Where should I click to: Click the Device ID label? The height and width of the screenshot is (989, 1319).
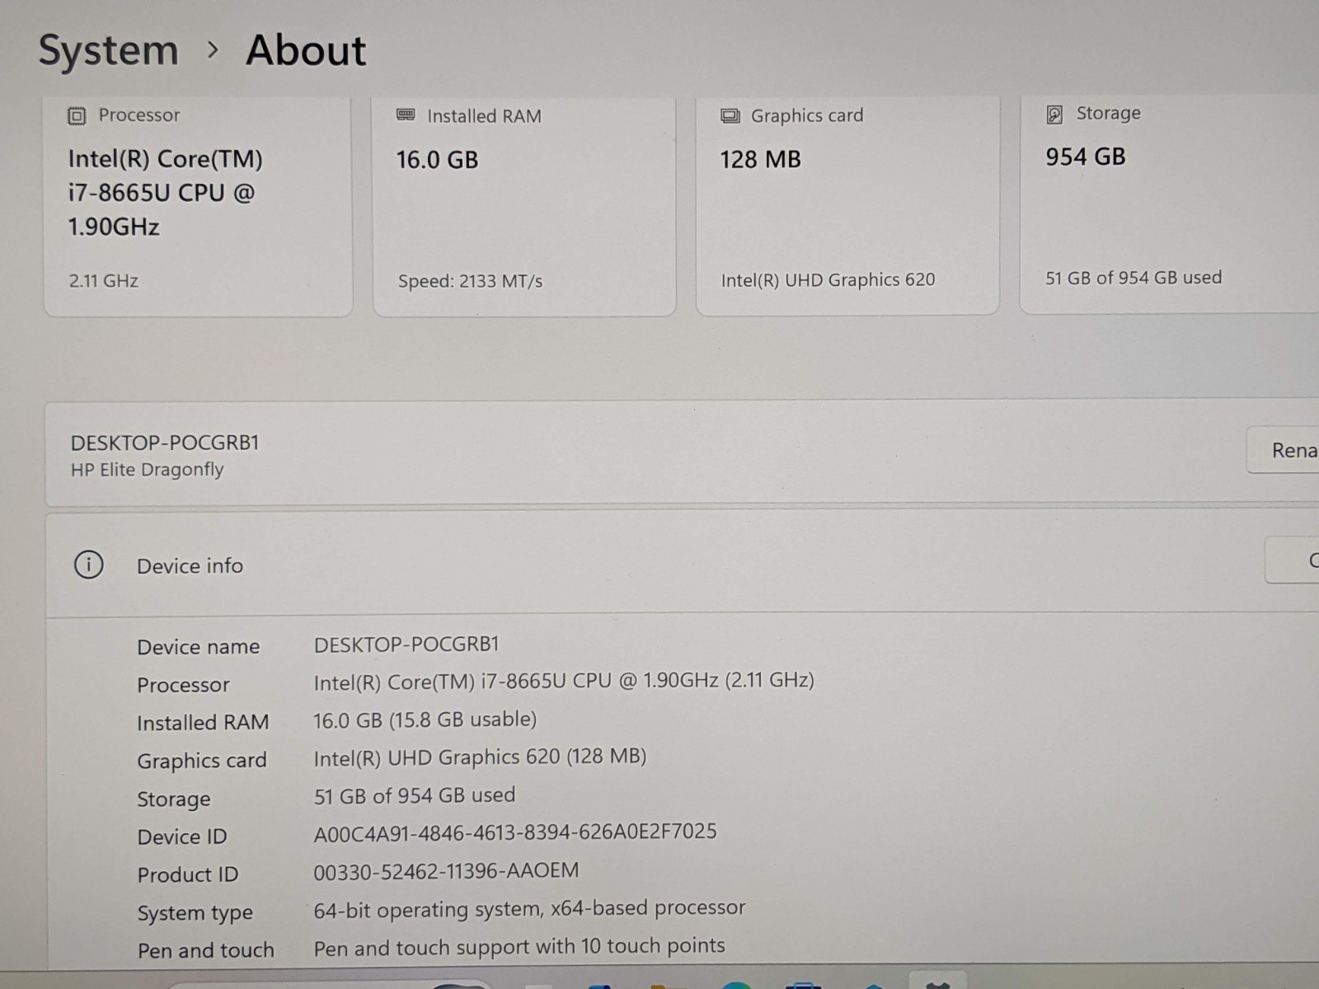(x=181, y=837)
